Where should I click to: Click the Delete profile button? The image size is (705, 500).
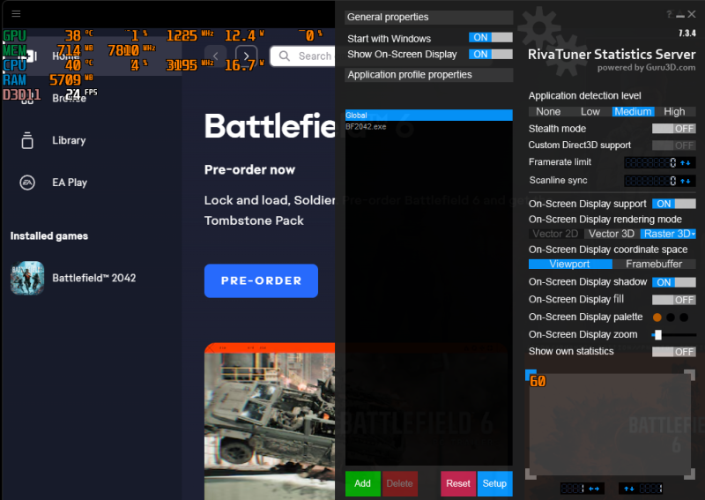tap(399, 483)
